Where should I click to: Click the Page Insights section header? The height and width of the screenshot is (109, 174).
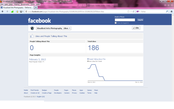tap(86, 55)
